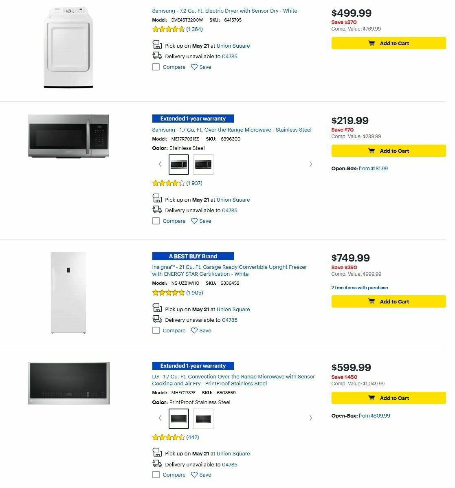Click the heart icon beside Save under the LG microwave
Screen dimensions: 455x488
pos(194,475)
